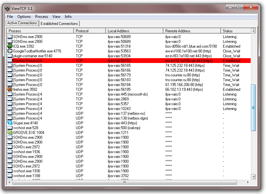Sort by the Remote Address column header

192,31
